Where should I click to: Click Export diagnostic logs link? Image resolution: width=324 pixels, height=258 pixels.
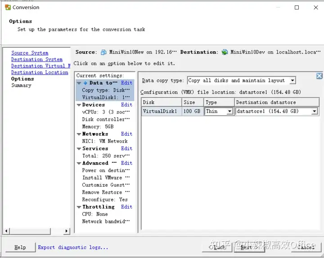(x=73, y=247)
